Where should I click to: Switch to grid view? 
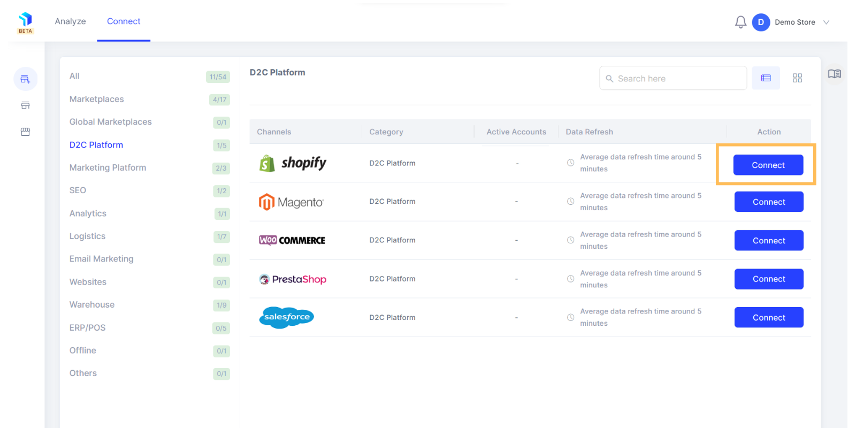797,78
